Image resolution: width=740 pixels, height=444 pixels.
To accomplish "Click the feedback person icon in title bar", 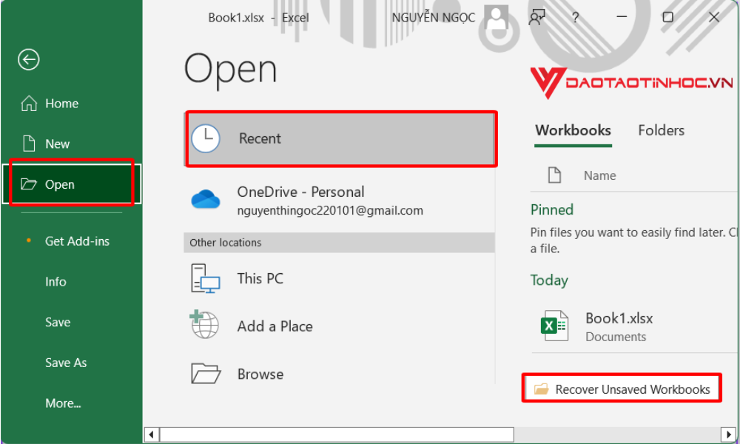I will (536, 18).
